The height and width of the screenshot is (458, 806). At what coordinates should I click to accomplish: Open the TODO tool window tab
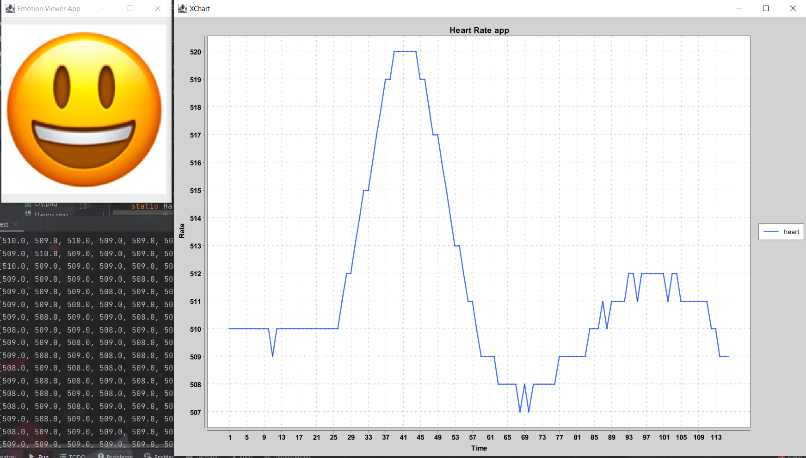tap(73, 456)
